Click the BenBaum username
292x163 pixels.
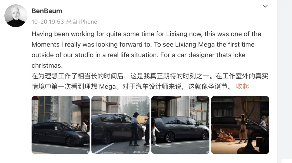pyautogui.click(x=47, y=11)
